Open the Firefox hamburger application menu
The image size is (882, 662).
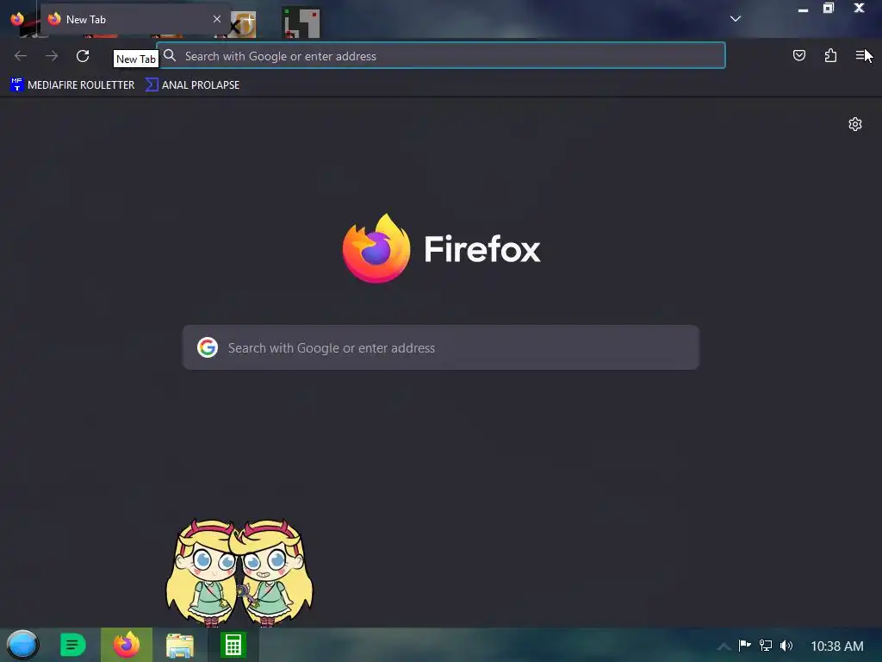pos(860,55)
